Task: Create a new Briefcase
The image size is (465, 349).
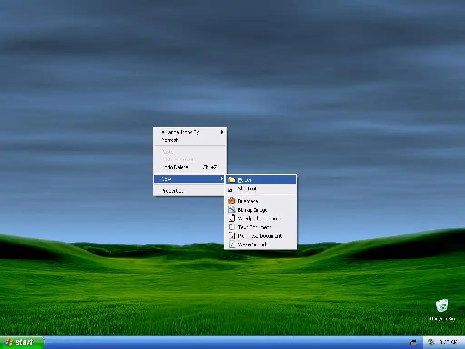Action: coord(261,201)
